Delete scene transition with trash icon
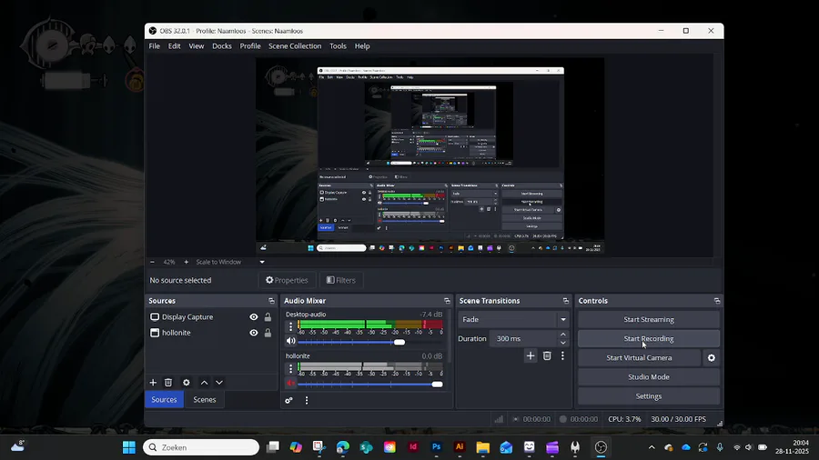 (547, 355)
